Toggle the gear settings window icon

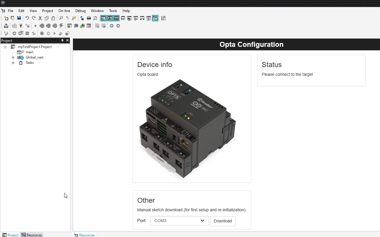136,18
